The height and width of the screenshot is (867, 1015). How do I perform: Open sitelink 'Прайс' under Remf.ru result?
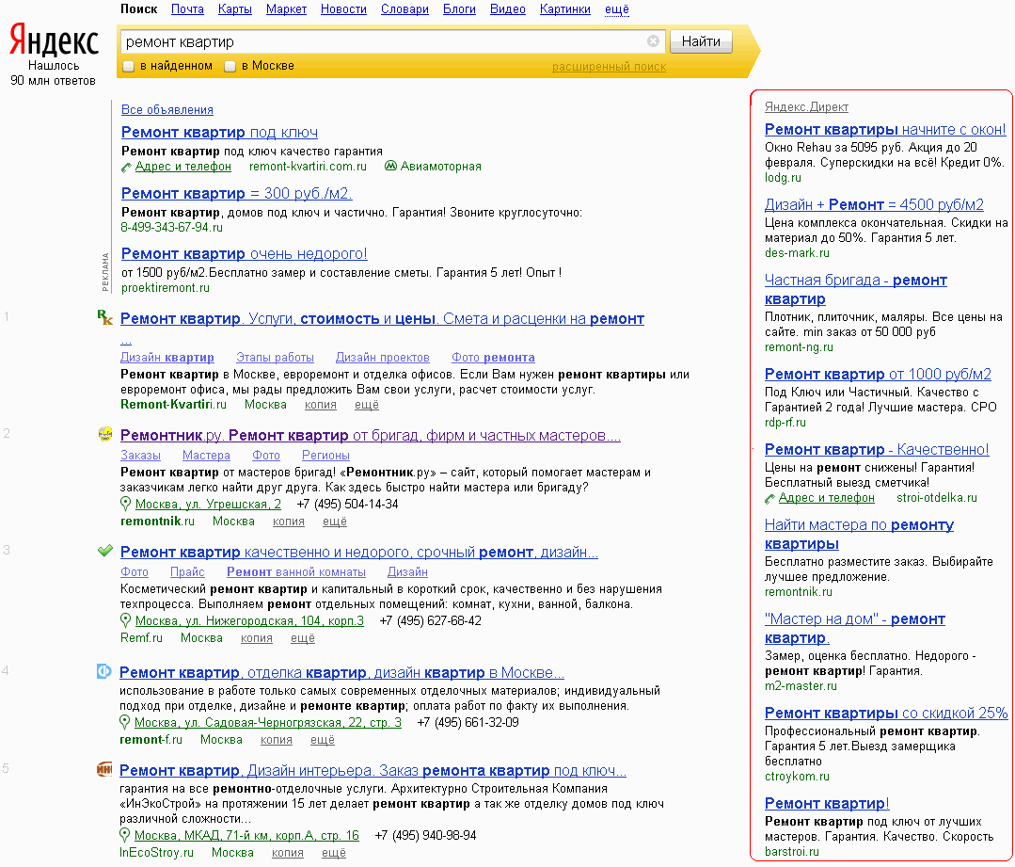coord(187,571)
